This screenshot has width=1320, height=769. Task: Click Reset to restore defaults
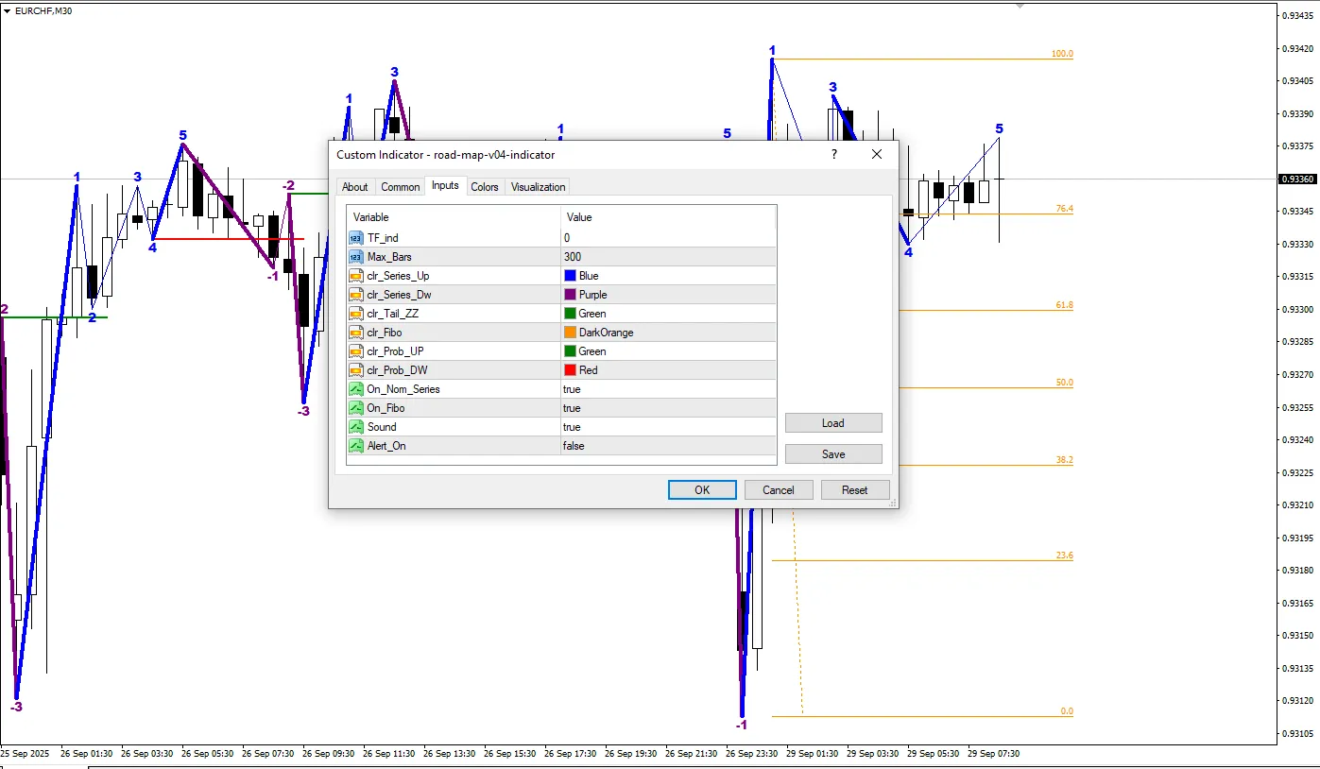[855, 490]
